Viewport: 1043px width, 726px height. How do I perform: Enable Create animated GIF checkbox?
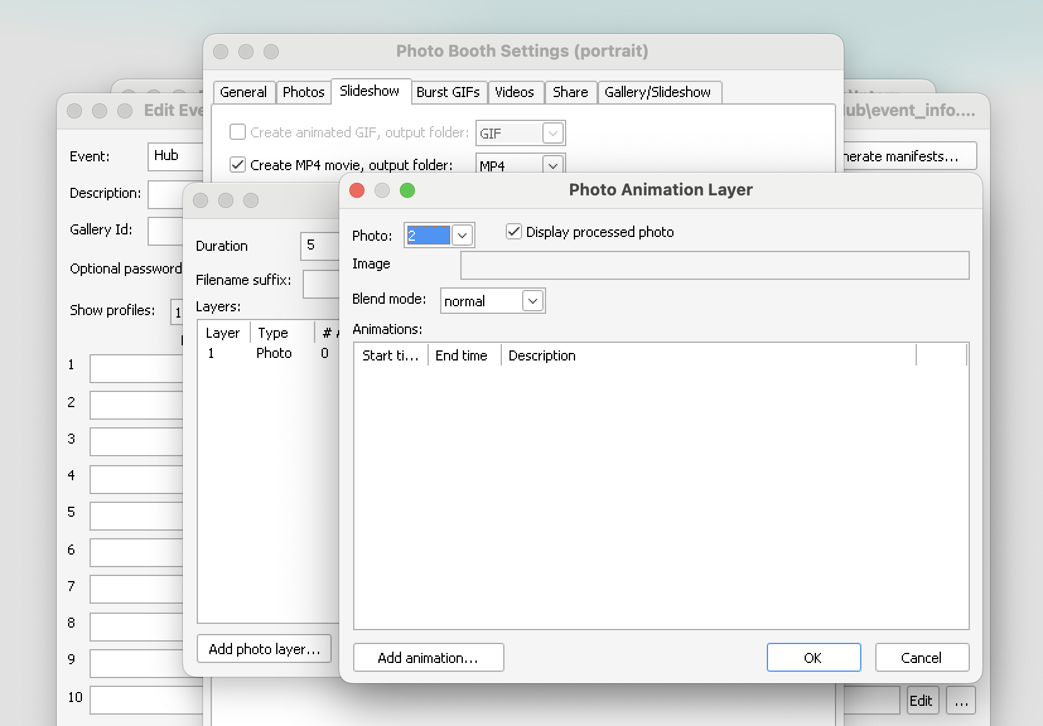tap(238, 132)
